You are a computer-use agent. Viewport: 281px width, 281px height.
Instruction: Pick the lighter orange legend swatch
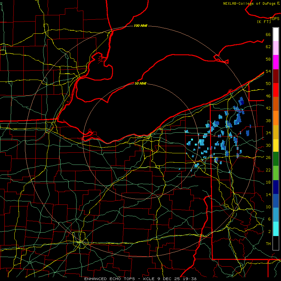coord(276,118)
